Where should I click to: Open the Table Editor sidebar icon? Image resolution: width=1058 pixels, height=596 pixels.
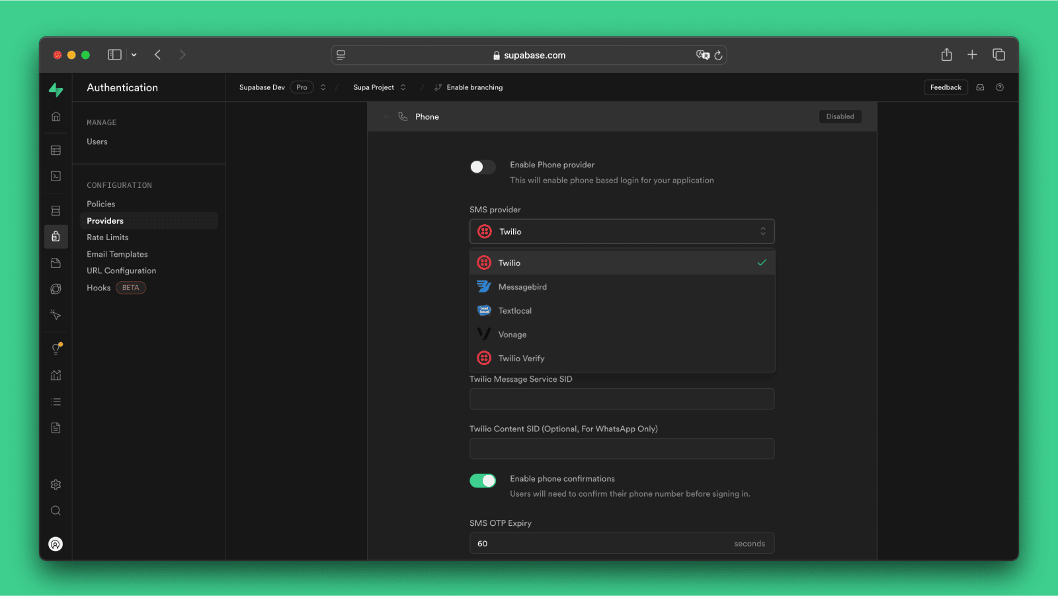(56, 150)
